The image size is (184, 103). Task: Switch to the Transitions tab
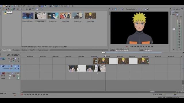pos(16,50)
